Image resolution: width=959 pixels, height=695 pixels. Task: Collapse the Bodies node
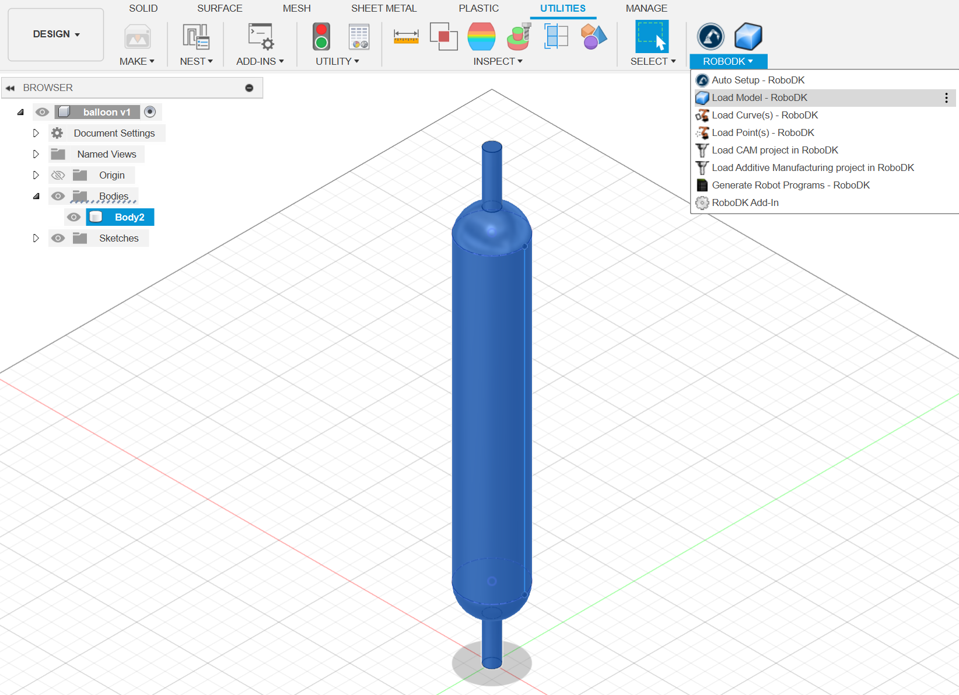click(x=36, y=196)
